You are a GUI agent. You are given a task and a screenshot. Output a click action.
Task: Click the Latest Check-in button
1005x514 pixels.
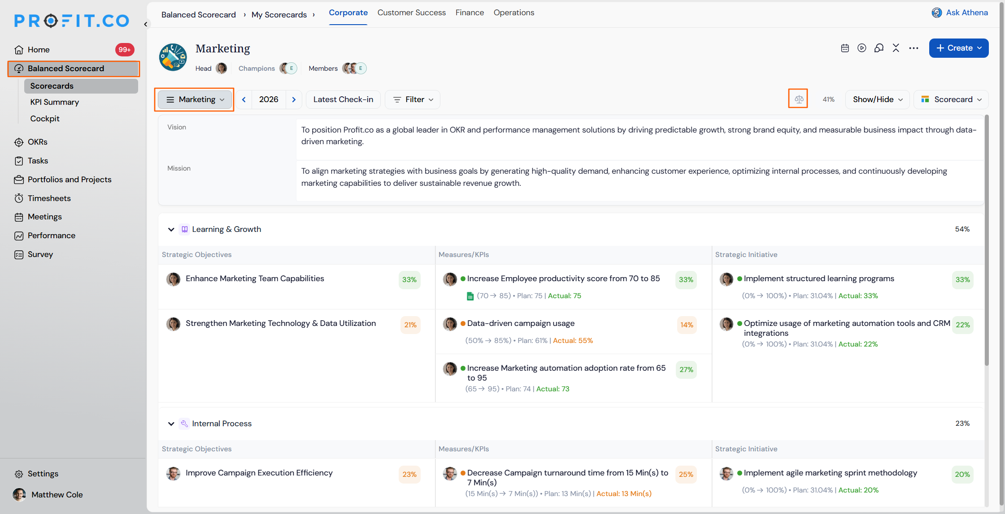coord(343,99)
